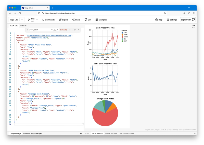The height and width of the screenshot is (145, 204).
Task: Click the Run play icon
Action: [x=29, y=20]
